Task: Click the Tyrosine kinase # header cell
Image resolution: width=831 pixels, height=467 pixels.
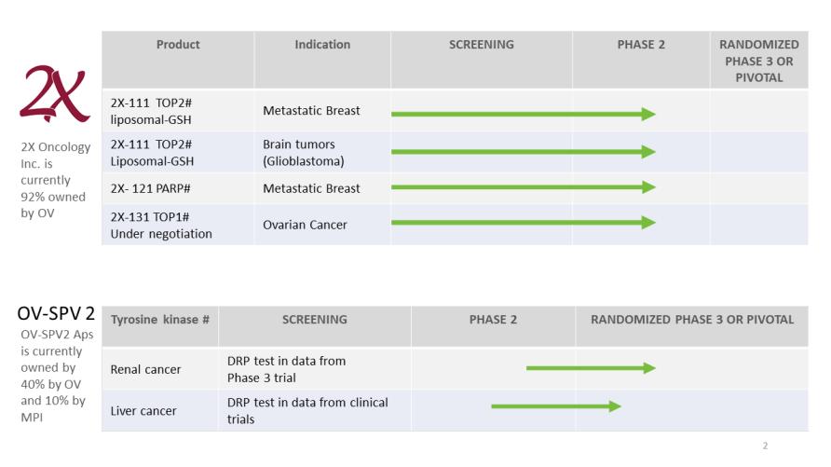Action: point(160,326)
